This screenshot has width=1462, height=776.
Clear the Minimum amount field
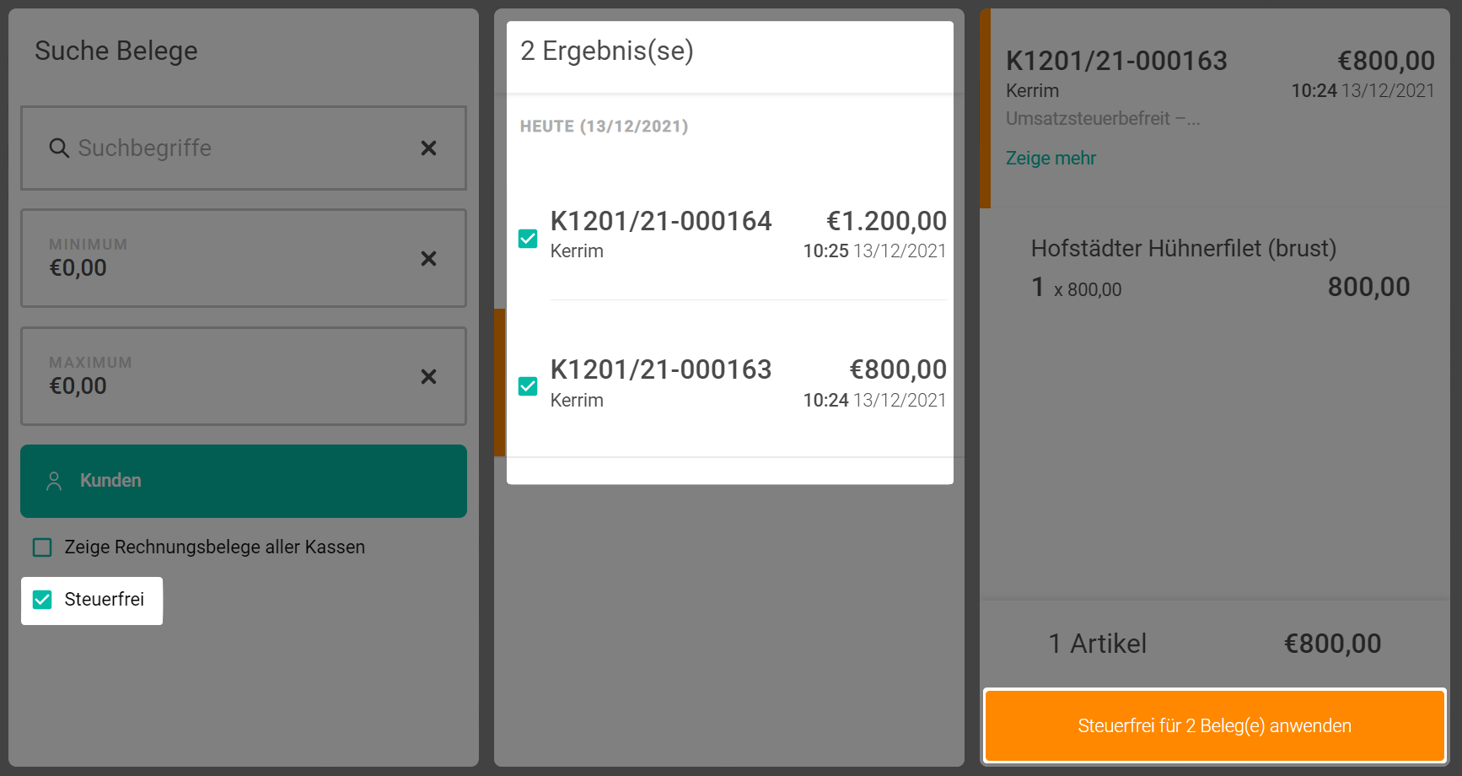[428, 258]
